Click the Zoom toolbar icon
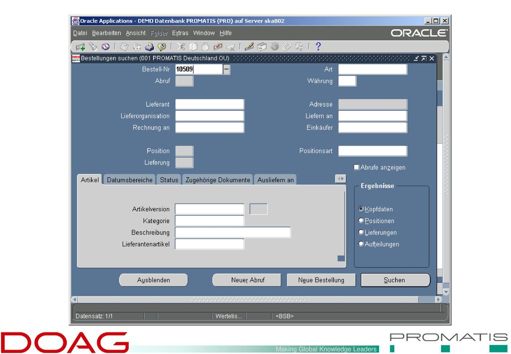This screenshot has width=511, height=354. (262, 47)
